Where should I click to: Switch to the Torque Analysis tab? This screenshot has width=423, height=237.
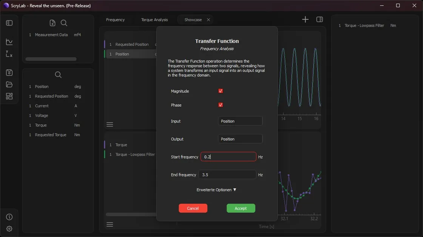coord(154,20)
